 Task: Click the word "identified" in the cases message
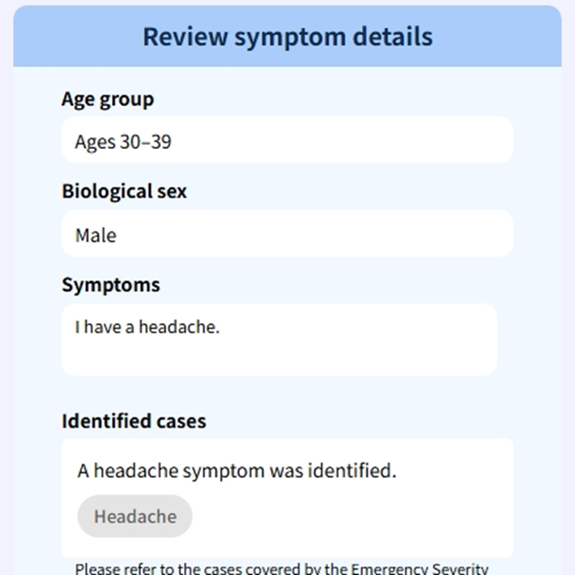click(x=350, y=471)
